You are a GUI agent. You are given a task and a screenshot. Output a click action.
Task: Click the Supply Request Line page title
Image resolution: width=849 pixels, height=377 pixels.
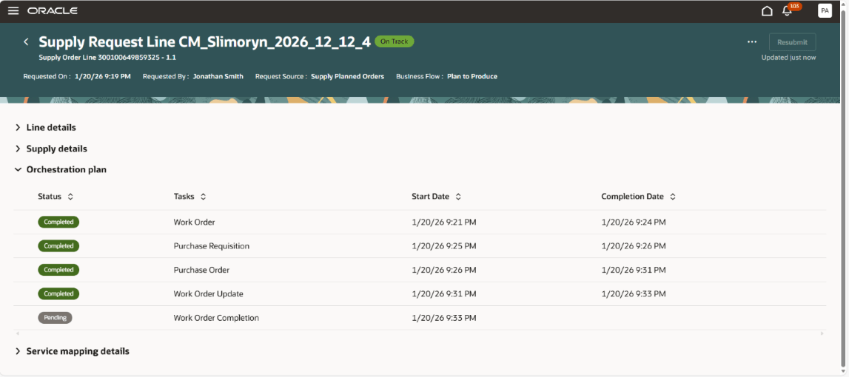[x=205, y=41]
